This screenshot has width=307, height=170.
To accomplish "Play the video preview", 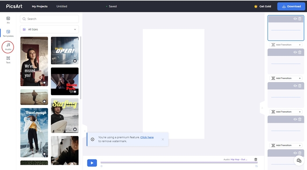I will [x=92, y=163].
